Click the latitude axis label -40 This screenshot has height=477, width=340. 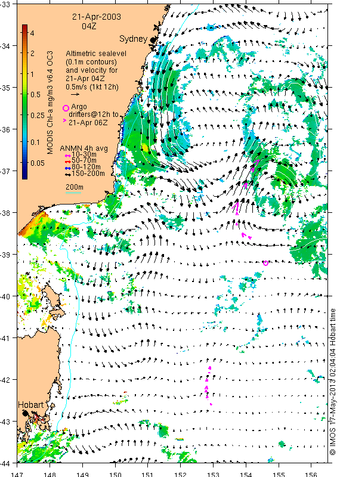tap(5, 296)
